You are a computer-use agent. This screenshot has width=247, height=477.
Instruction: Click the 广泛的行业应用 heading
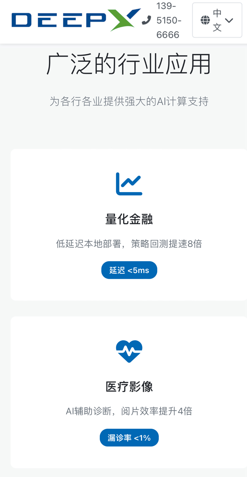pyautogui.click(x=129, y=64)
